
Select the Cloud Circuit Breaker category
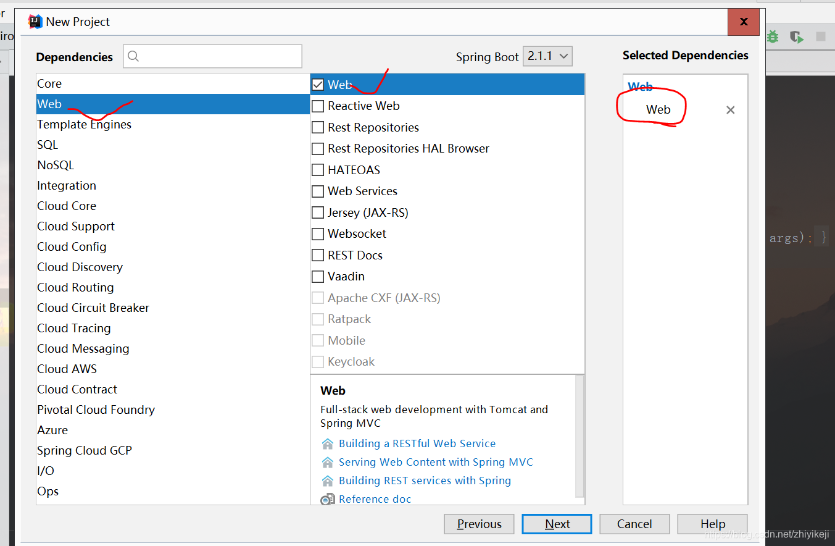pos(173,308)
